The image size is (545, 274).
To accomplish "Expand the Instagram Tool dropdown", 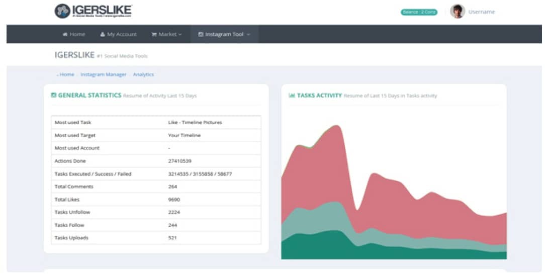I will [x=224, y=34].
